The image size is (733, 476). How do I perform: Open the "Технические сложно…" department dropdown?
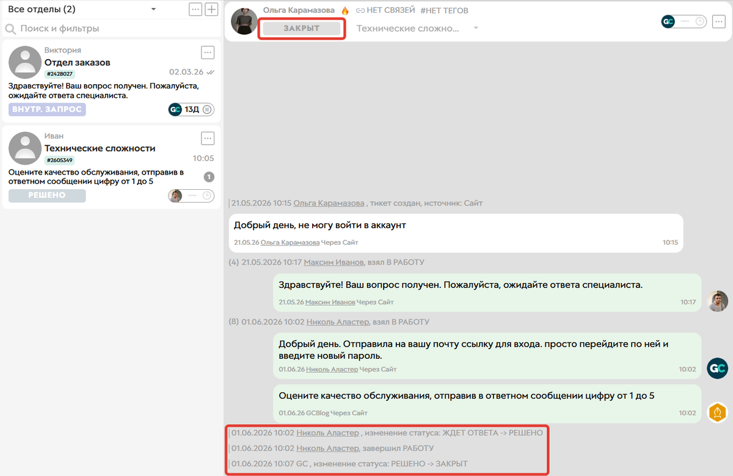coord(418,28)
